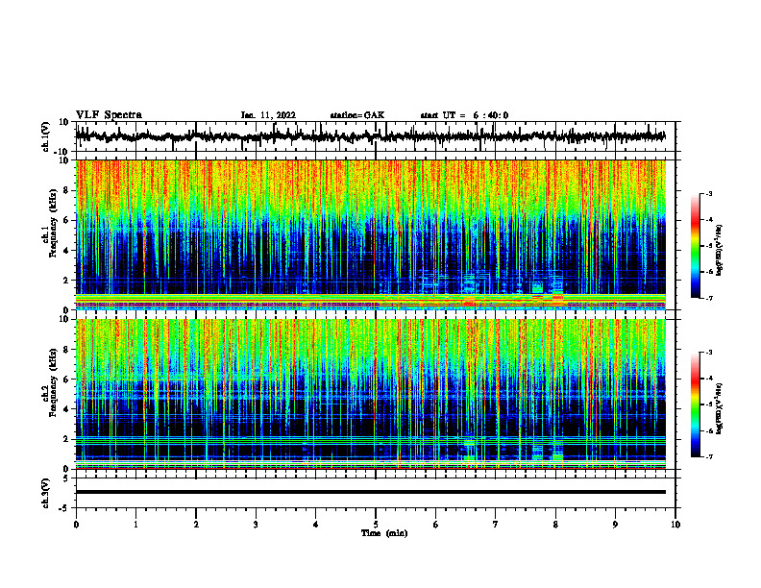Click the "station=GAK" label
This screenshot has width=761, height=588.
click(x=357, y=115)
